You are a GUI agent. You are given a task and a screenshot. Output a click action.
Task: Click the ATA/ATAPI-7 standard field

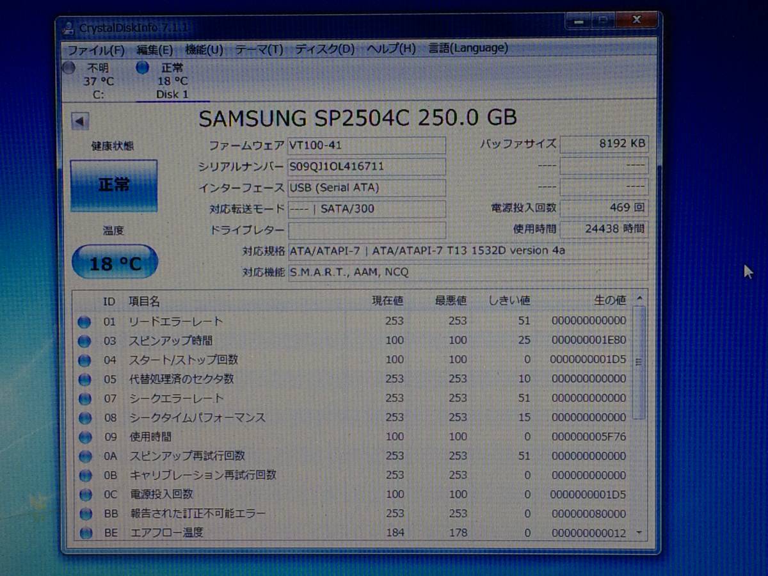[x=468, y=251]
